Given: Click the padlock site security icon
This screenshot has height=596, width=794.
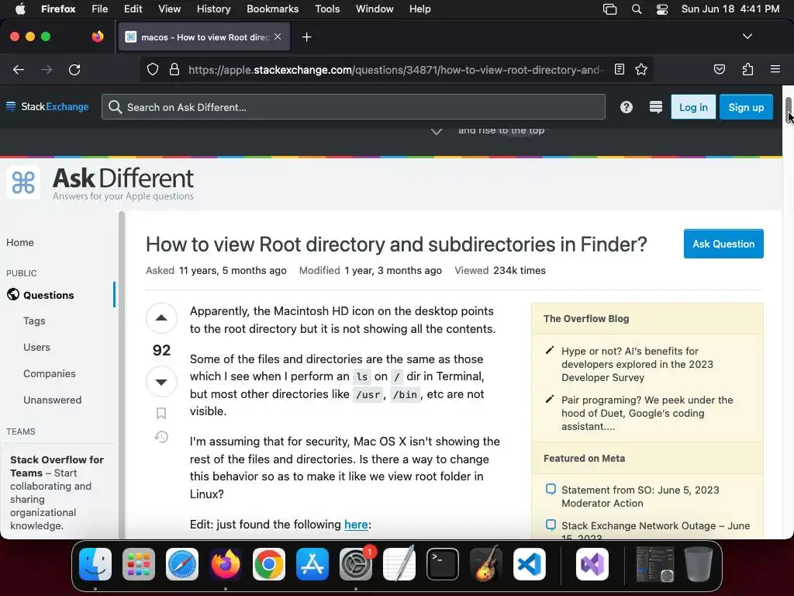Looking at the screenshot, I should coord(174,69).
